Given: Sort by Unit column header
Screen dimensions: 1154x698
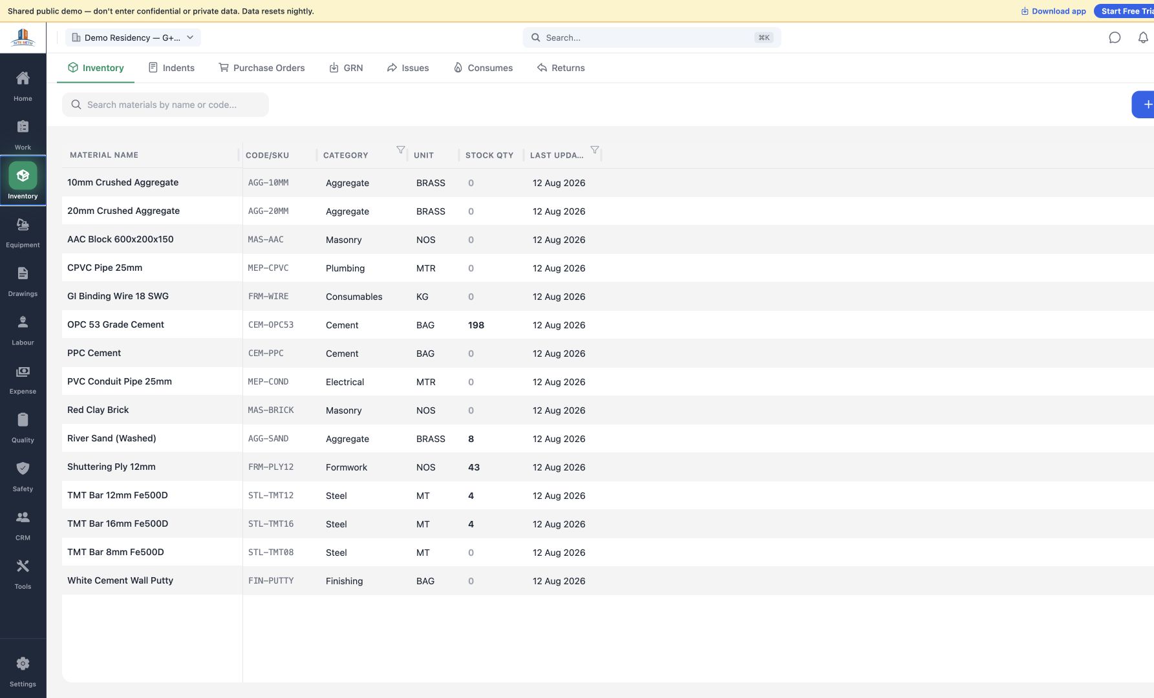Looking at the screenshot, I should pos(423,155).
